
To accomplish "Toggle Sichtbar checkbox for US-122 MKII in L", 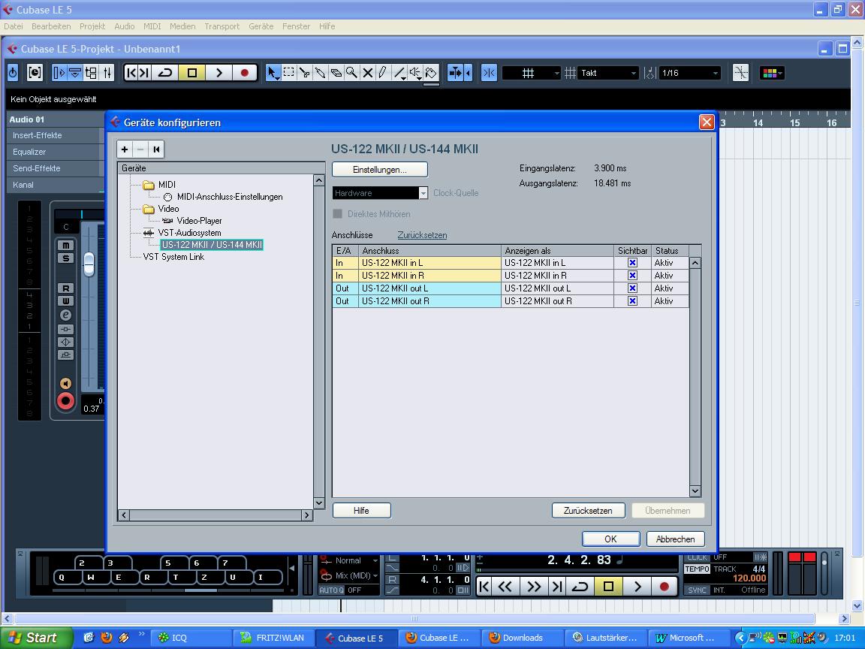I will [x=632, y=263].
